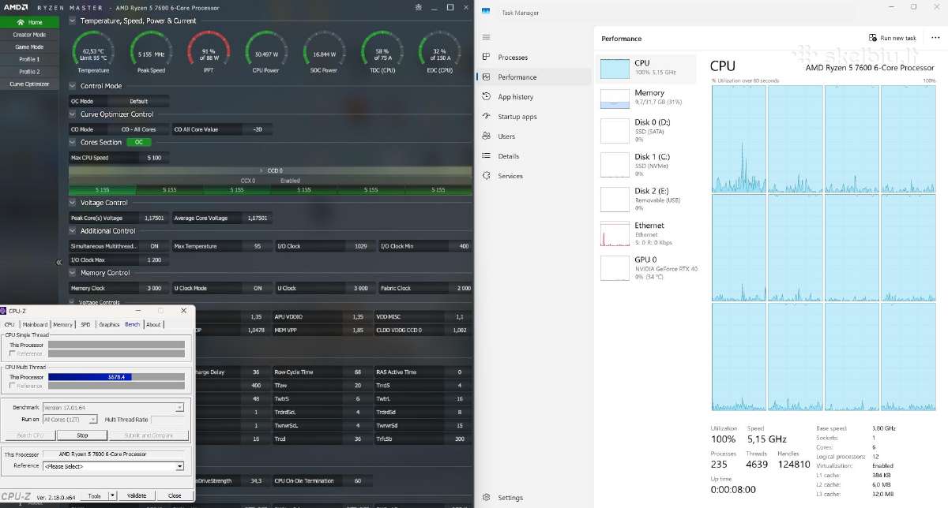Viewport: 948px width, 508px height.
Task: Click Run new task in Task Manager
Action: coord(893,38)
